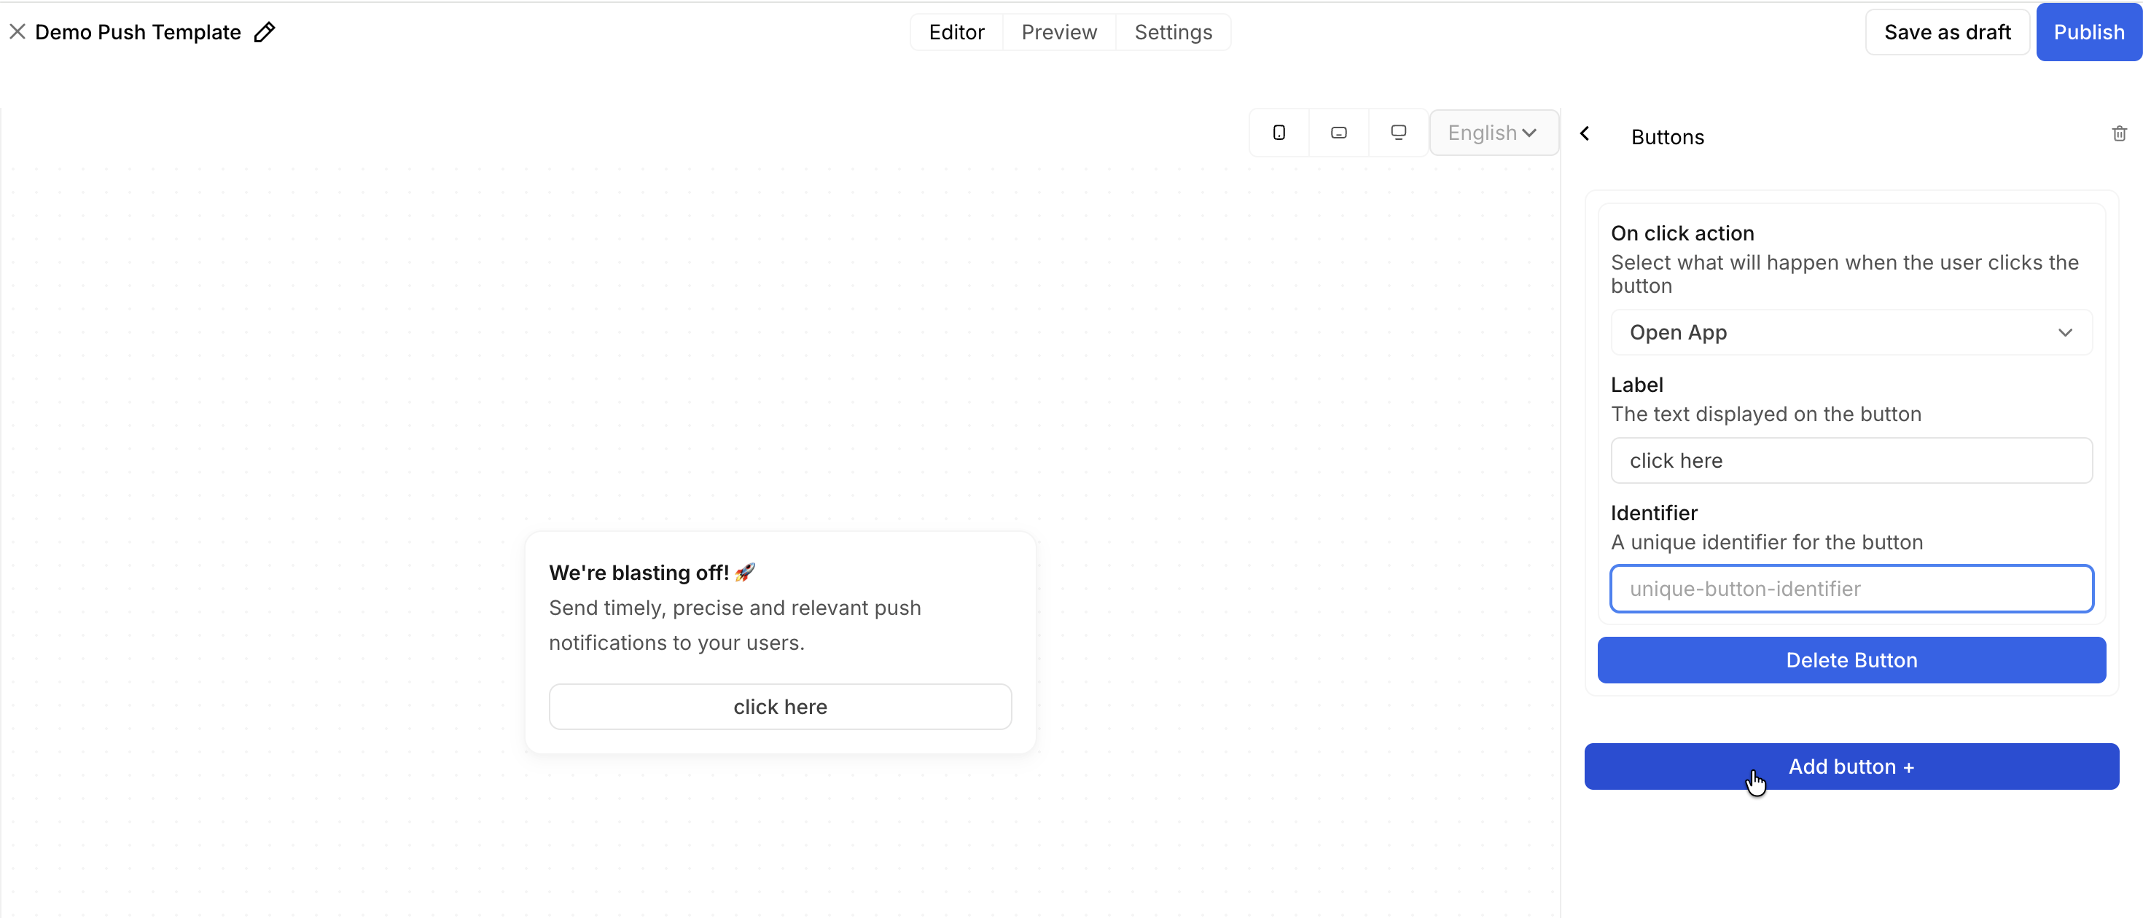Viewport: 2143px width, 918px height.
Task: Expand the Open App action dropdown
Action: [x=1851, y=333]
